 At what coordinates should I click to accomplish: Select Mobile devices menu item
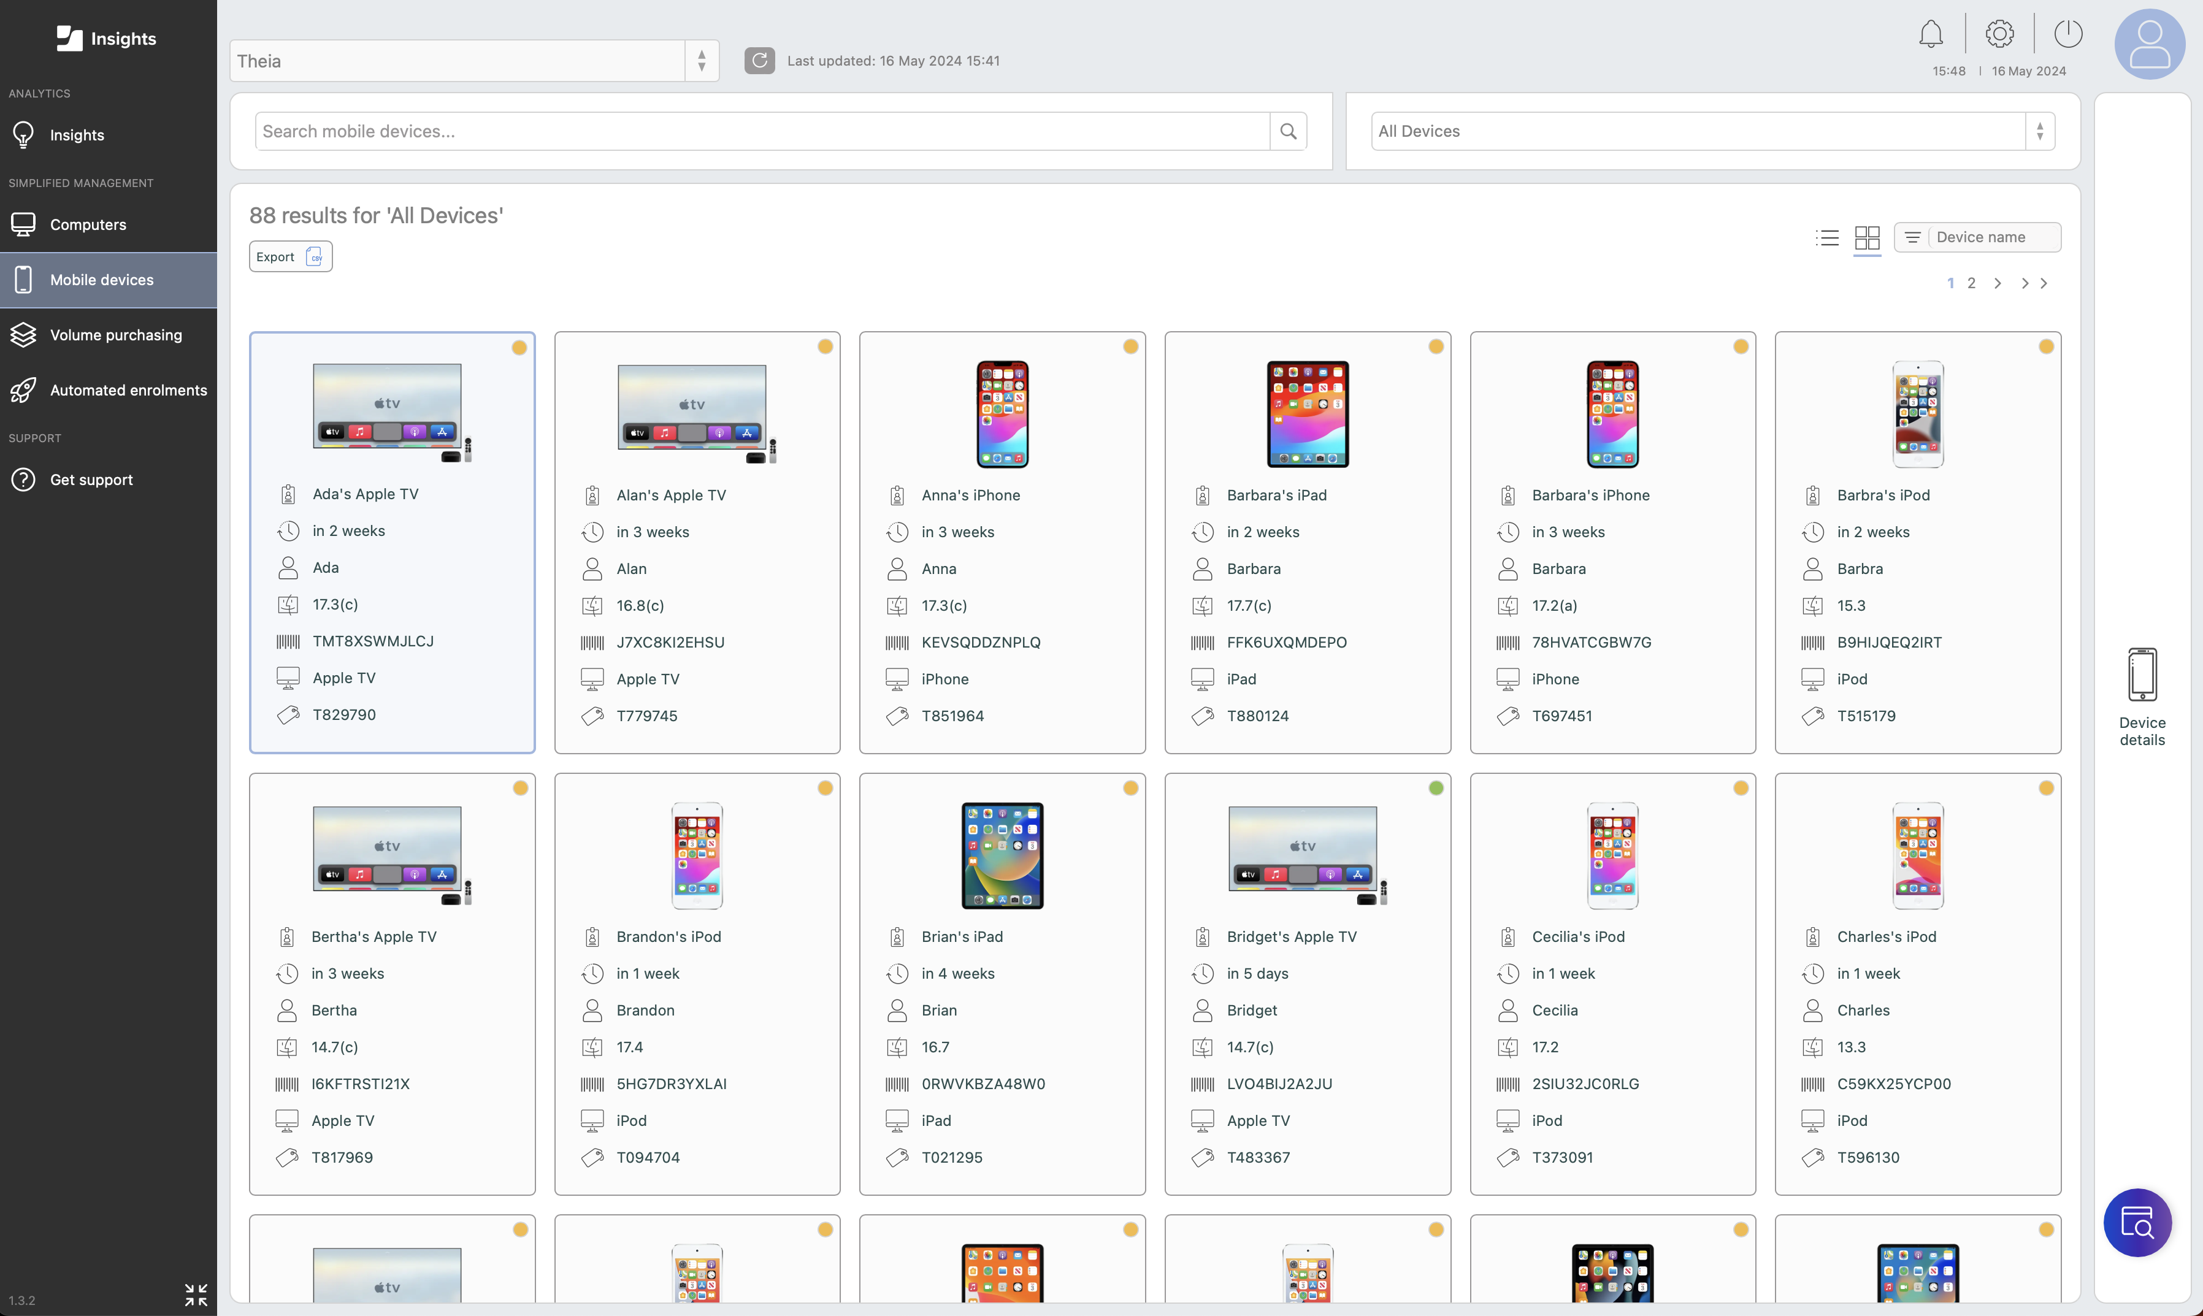tap(108, 280)
